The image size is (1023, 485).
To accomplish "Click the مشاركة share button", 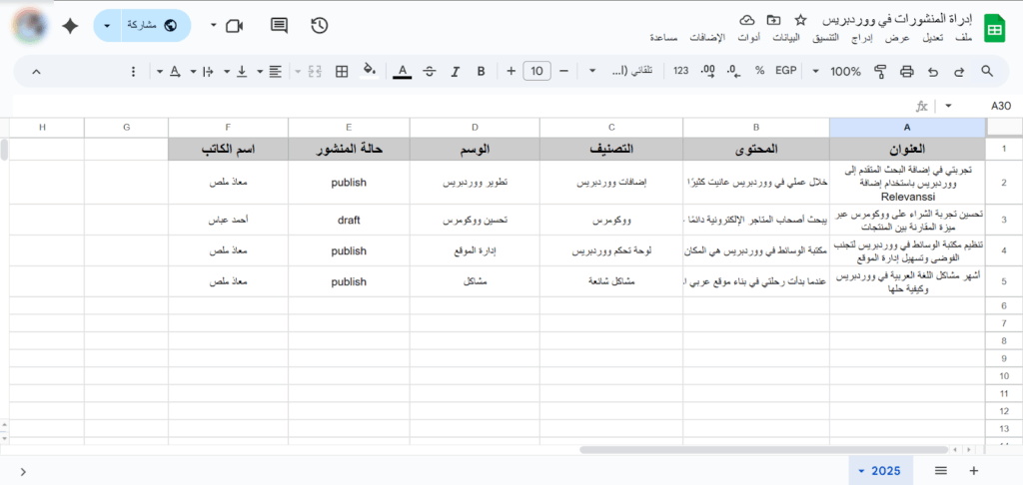I will [141, 26].
